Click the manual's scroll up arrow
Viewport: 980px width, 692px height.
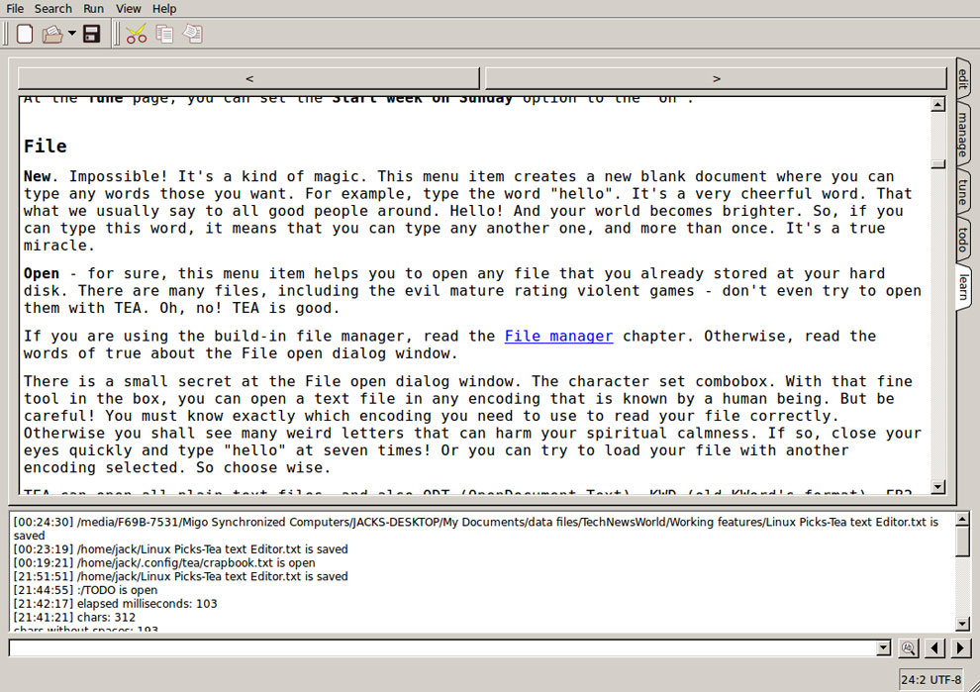[937, 104]
